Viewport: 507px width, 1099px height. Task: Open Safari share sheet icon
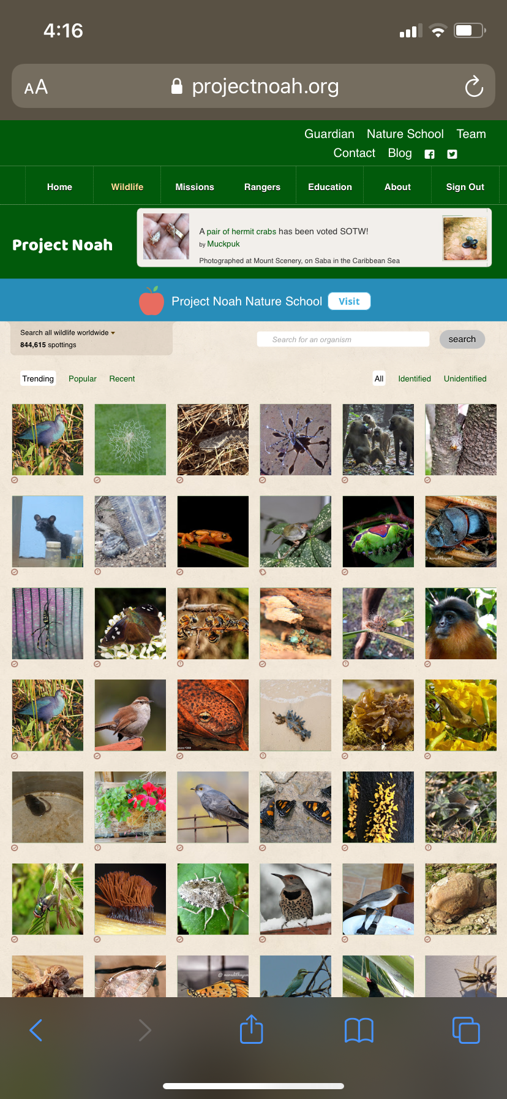251,1030
